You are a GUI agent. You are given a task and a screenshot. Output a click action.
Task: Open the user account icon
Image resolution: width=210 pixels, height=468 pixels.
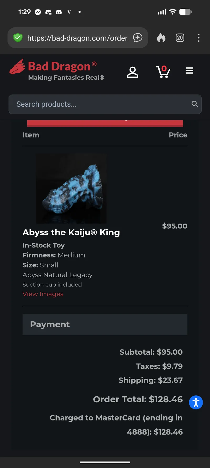tap(133, 72)
